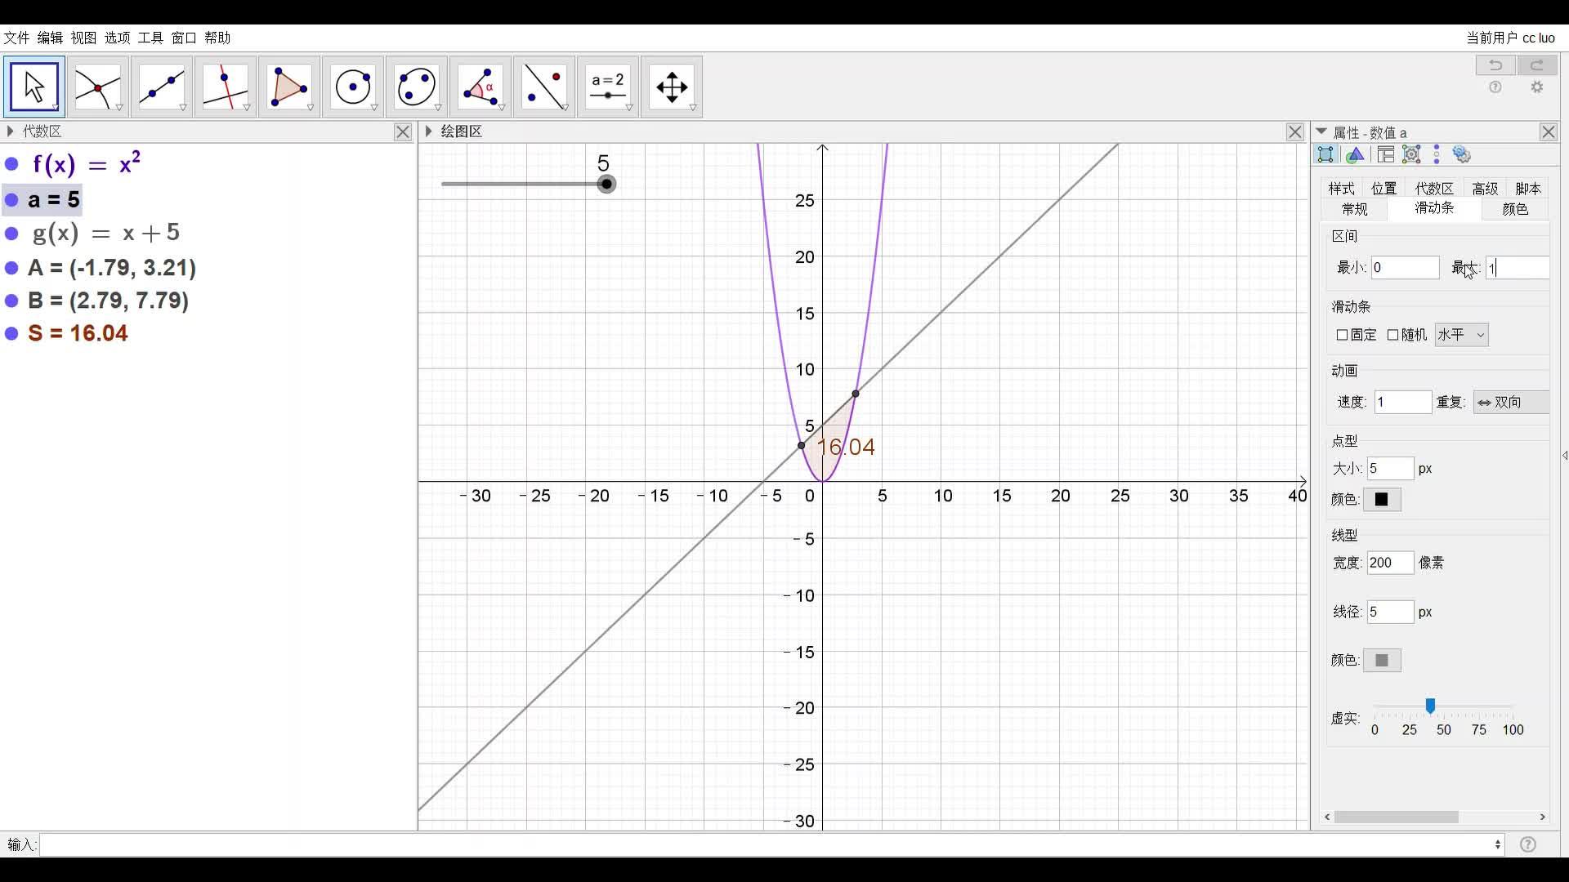
Task: Toggle visibility of point A
Action: (x=11, y=268)
